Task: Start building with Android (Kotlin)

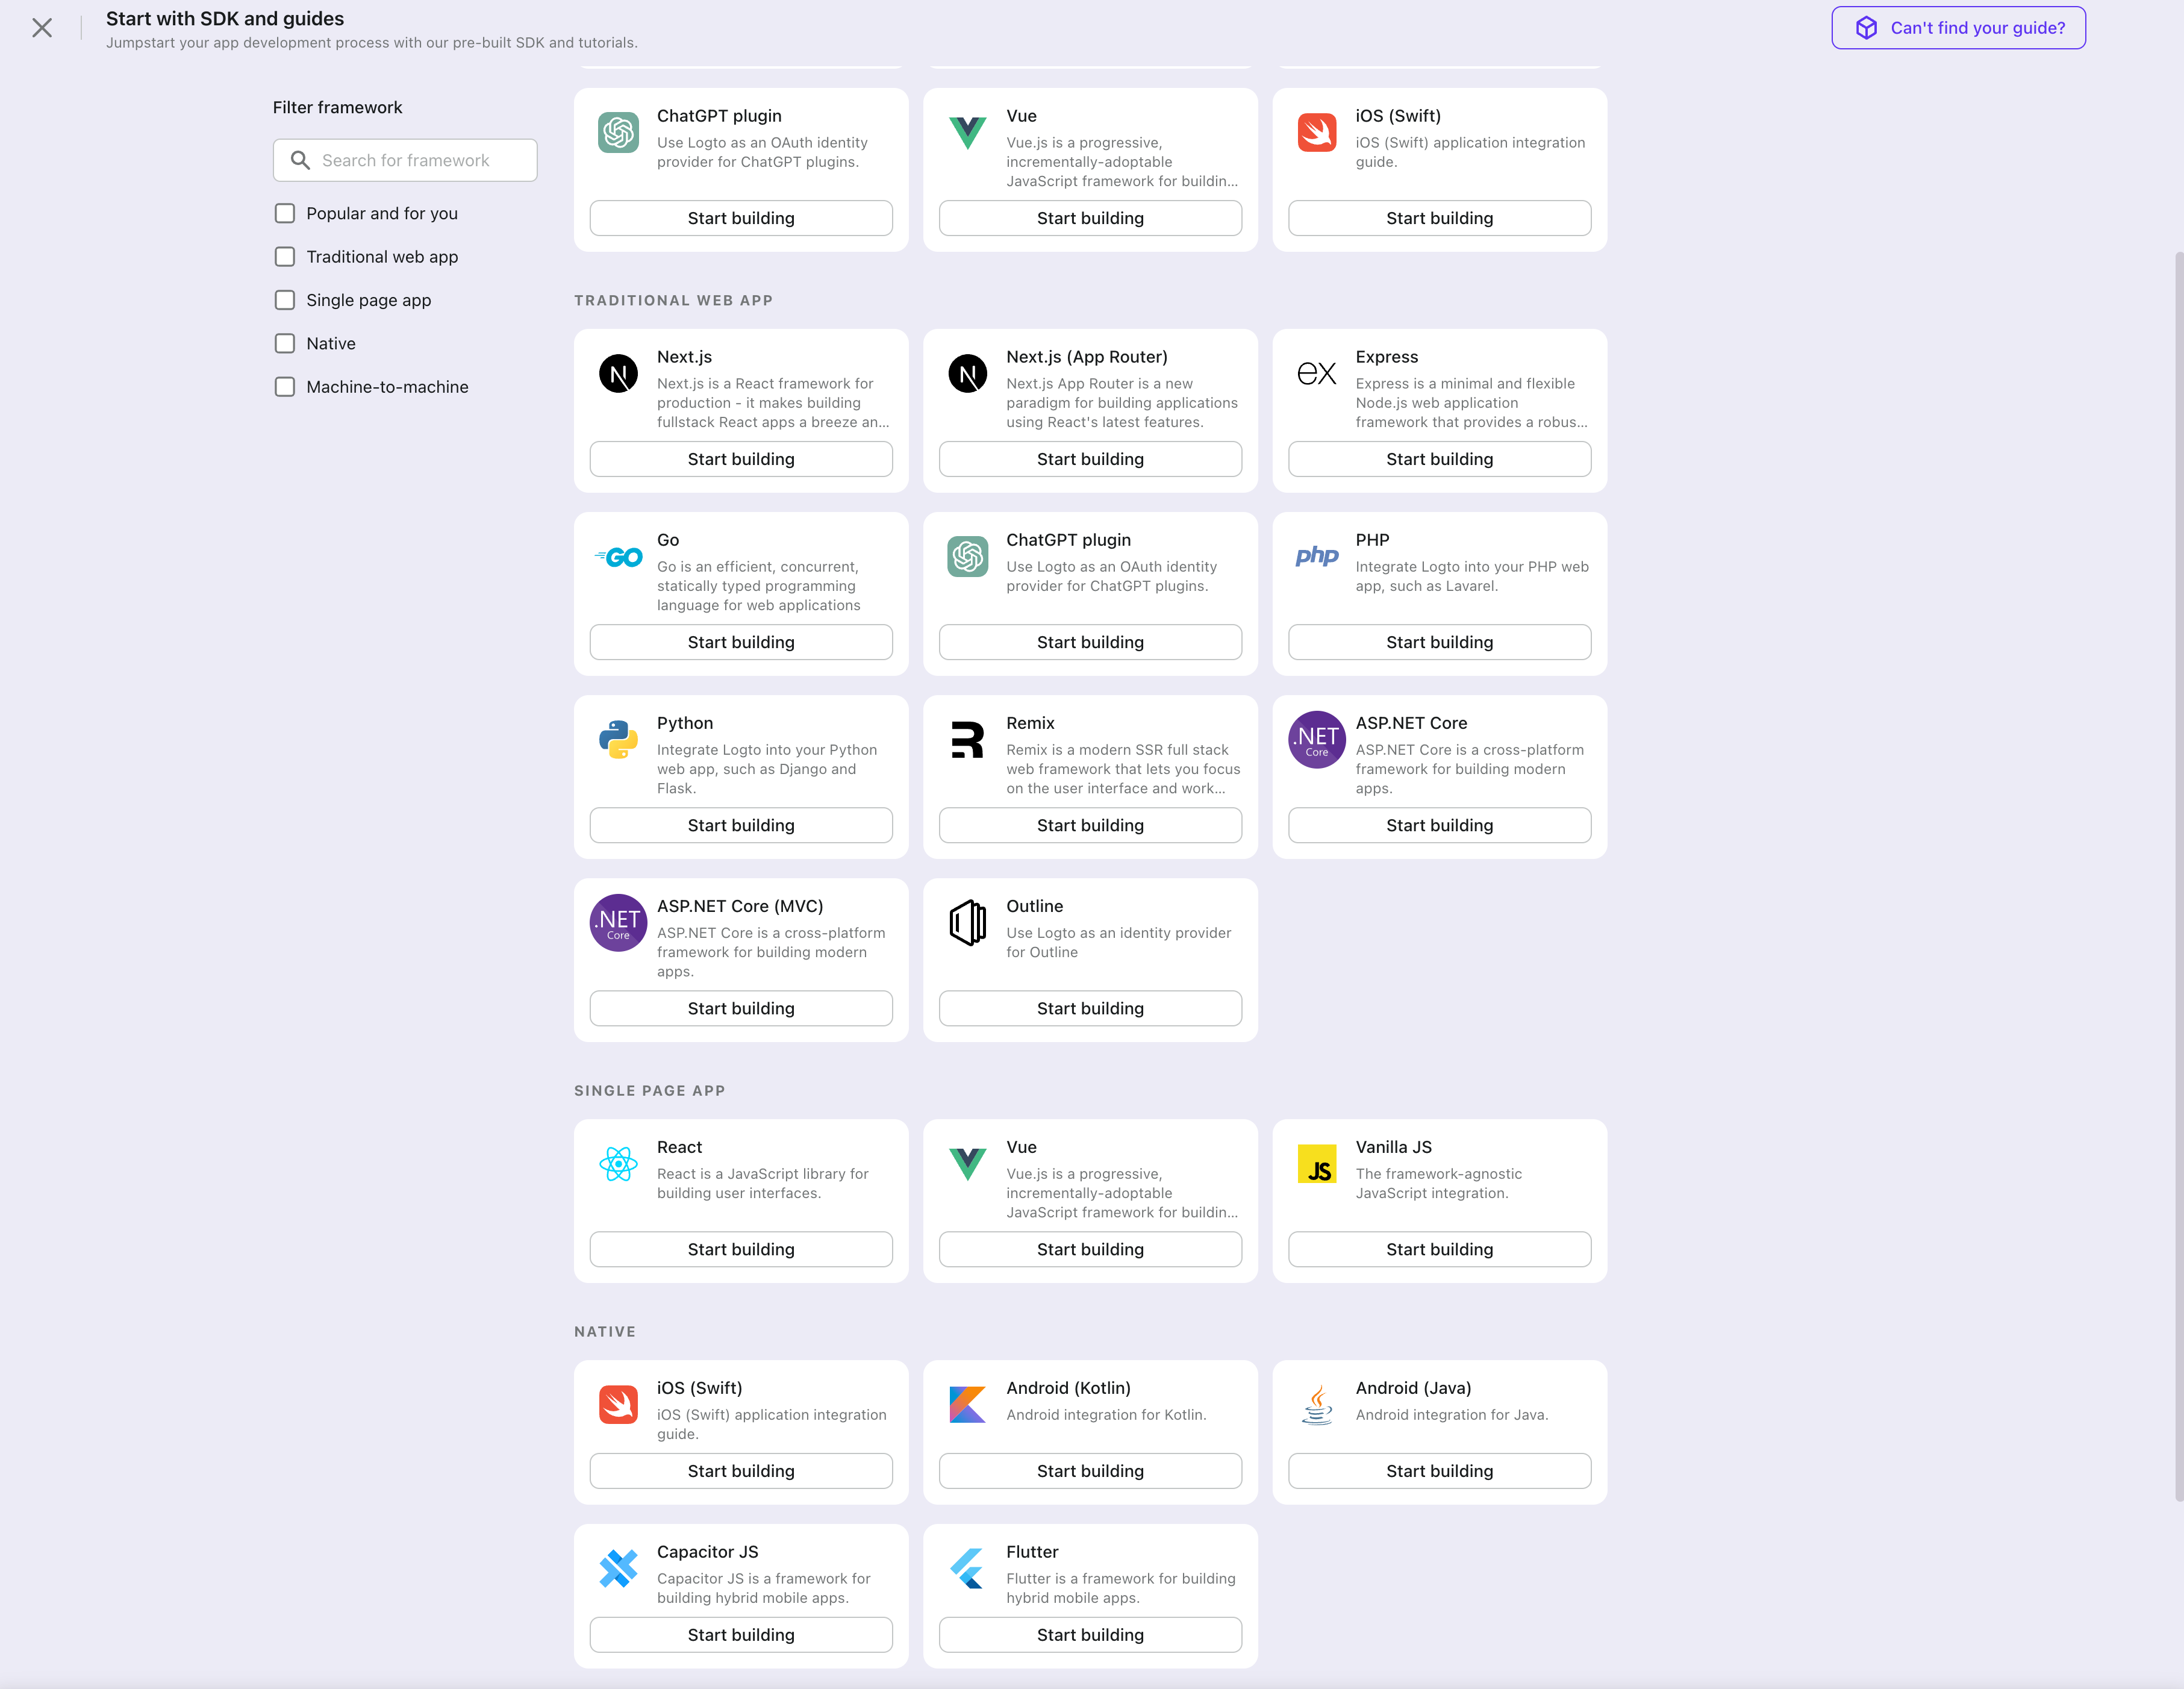Action: tap(1090, 1471)
